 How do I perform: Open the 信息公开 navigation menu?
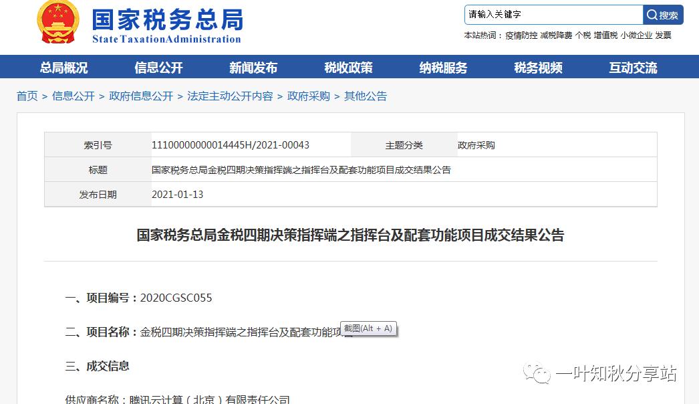pos(158,67)
